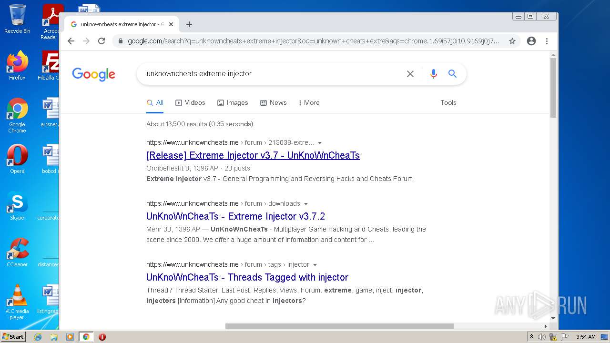This screenshot has width=610, height=343.
Task: Click the address bar URL
Action: tap(313, 41)
